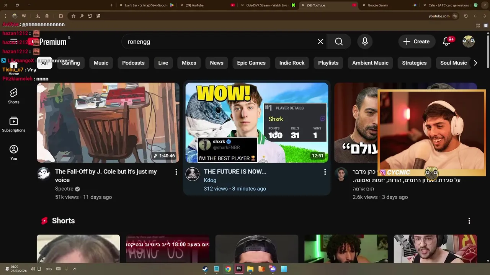
Task: Open the Spectre channel name link
Action: coord(64,189)
